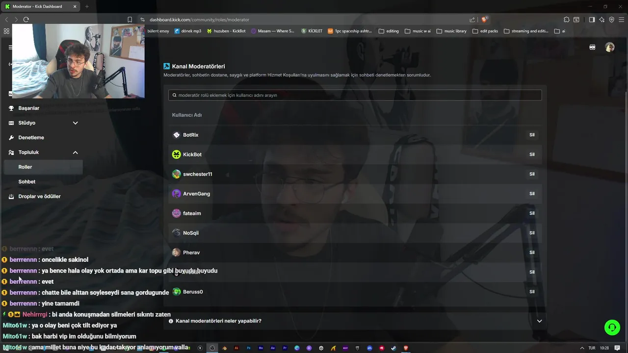The height and width of the screenshot is (353, 628).
Task: Remove KickBot with its Sil button
Action: [532, 154]
